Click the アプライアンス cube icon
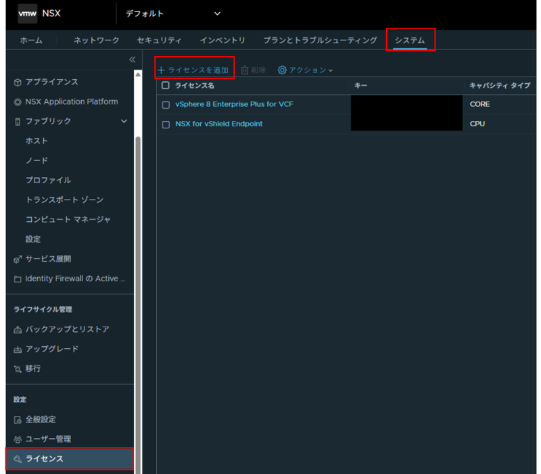Viewport: 541px width, 474px height. [18, 82]
